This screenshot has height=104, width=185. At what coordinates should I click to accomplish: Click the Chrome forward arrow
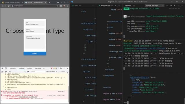point(5,6)
